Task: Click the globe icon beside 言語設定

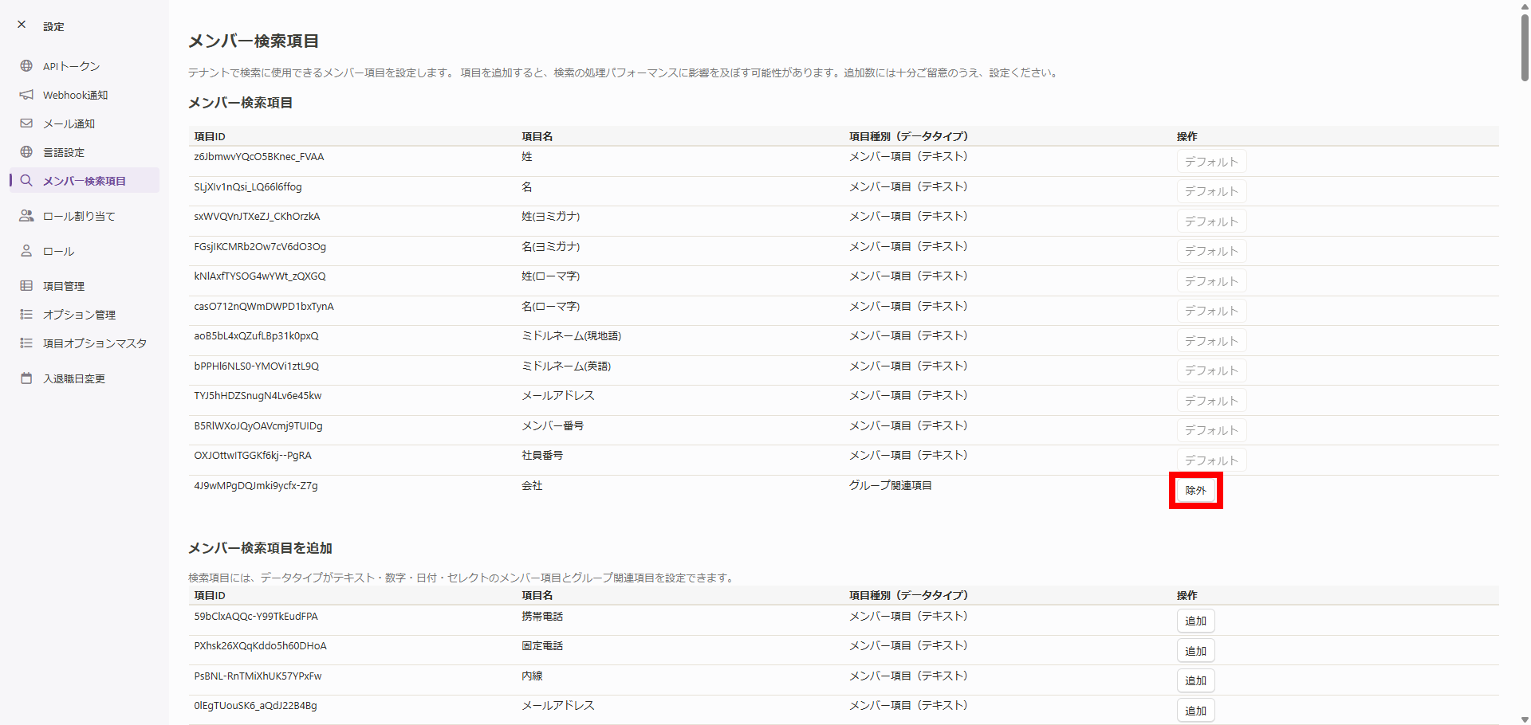Action: (x=26, y=152)
